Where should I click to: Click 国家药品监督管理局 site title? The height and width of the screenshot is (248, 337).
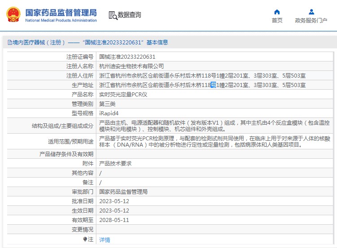click(x=61, y=13)
